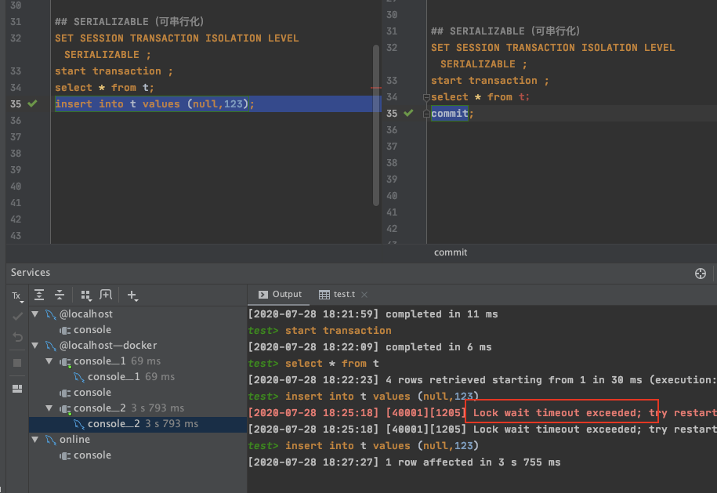Switch to the test.t tab

coord(338,295)
